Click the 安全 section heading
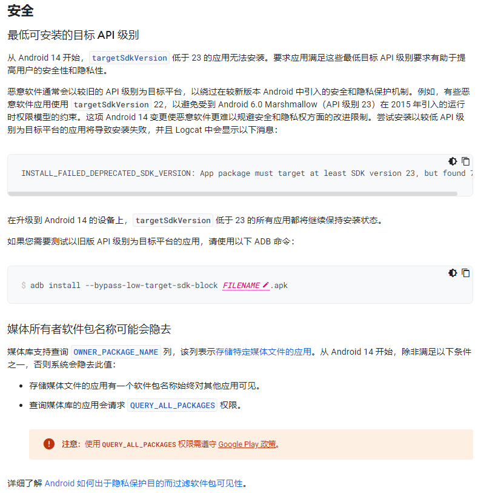 point(21,11)
